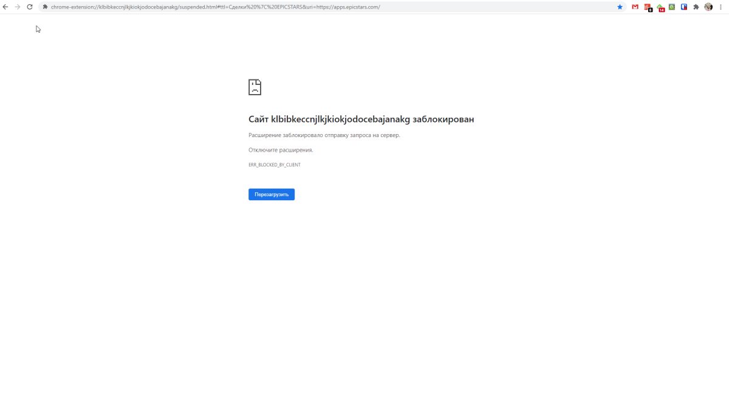Click the 'Сайт ... заблокирован' heading

361,120
